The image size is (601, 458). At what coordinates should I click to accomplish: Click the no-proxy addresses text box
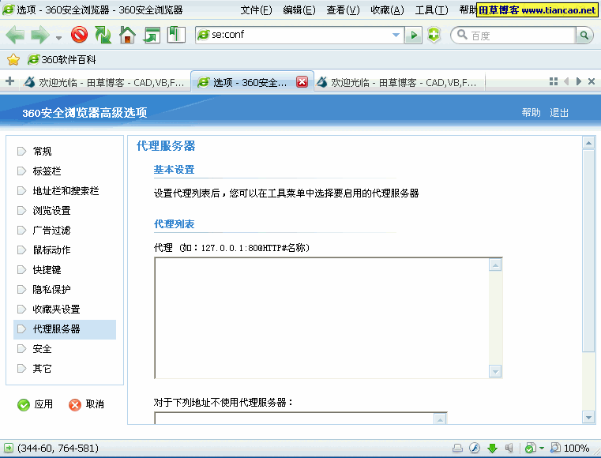pyautogui.click(x=295, y=419)
